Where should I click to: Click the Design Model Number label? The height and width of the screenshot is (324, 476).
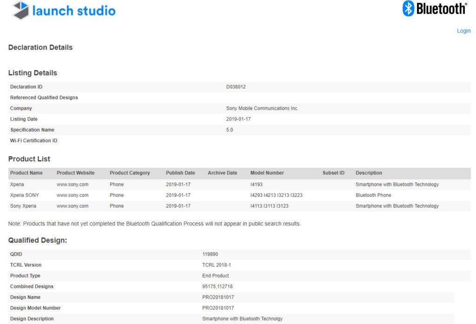[x=35, y=308]
